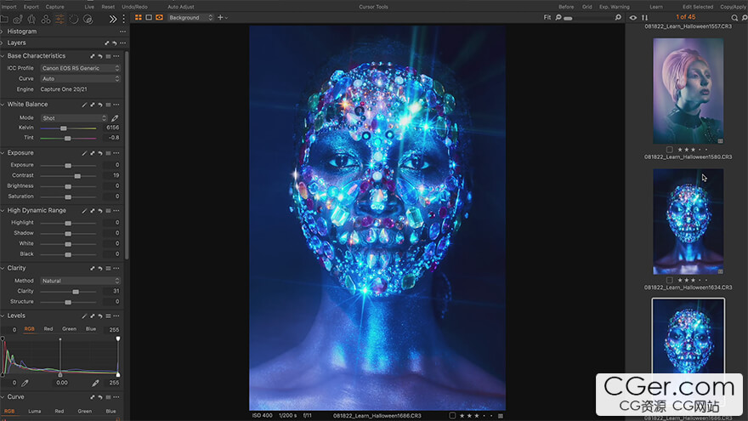The image size is (748, 421).
Task: Collapse the Exposure panel
Action: pos(3,153)
